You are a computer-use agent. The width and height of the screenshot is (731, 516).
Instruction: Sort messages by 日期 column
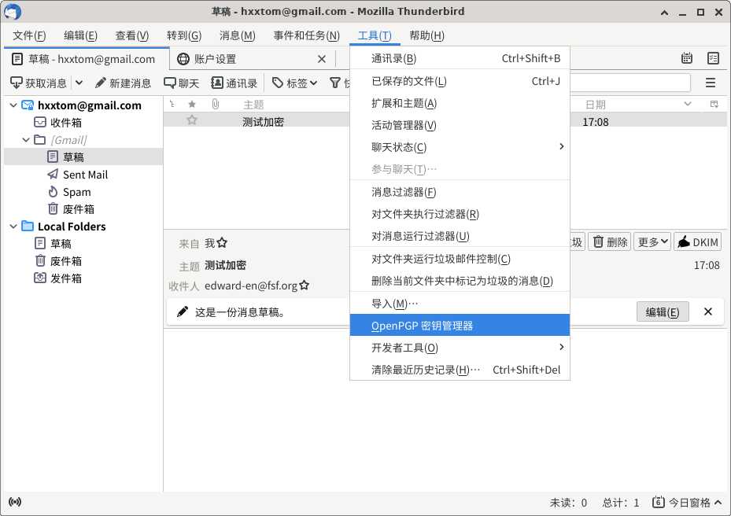coord(596,105)
